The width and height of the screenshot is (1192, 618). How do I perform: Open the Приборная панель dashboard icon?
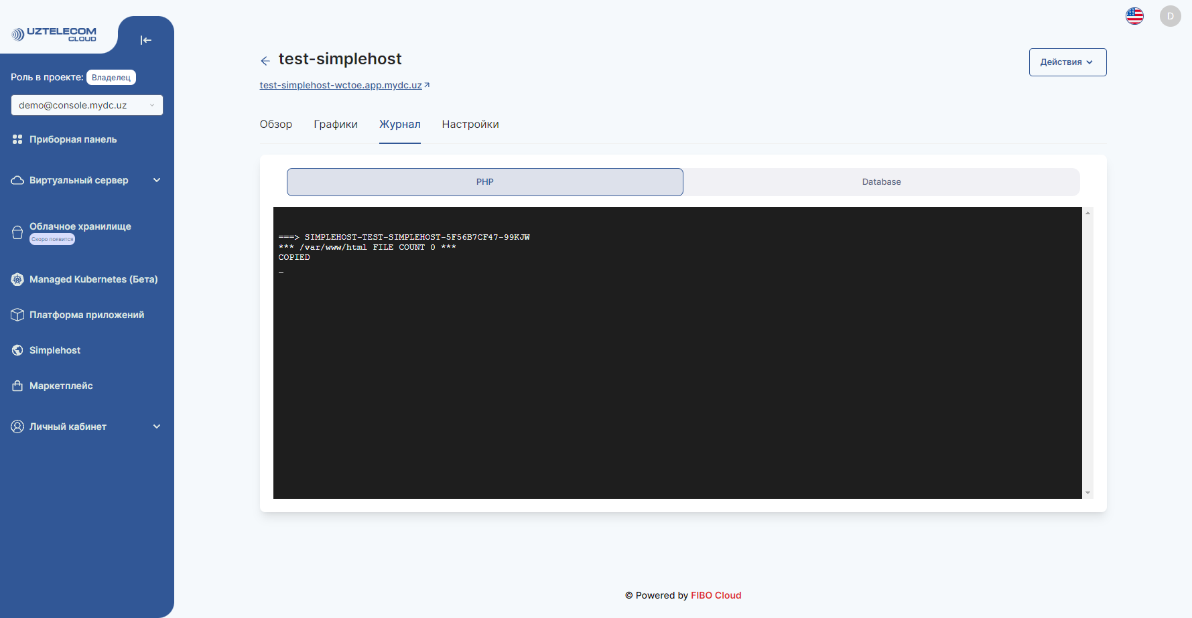coord(17,139)
